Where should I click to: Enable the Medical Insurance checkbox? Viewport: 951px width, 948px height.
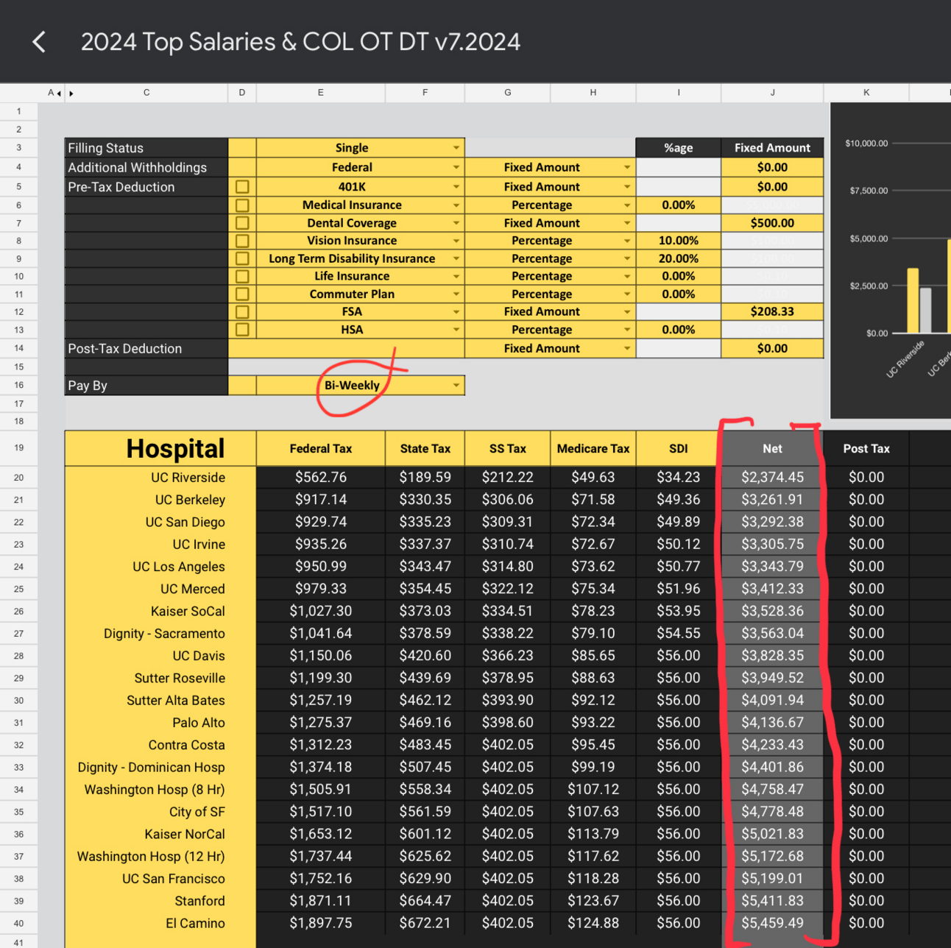coord(242,205)
